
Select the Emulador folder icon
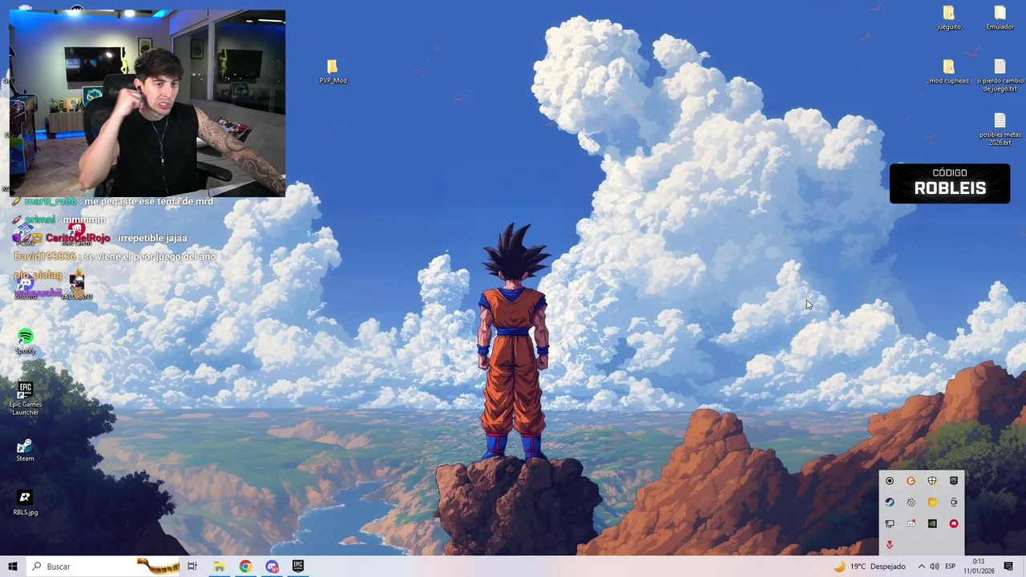tap(1000, 18)
